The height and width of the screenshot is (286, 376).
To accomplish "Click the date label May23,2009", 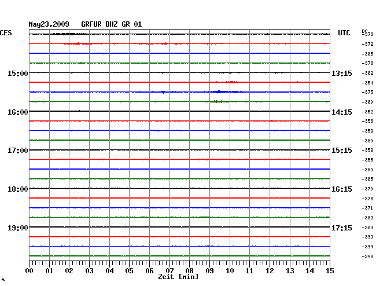I will click(x=49, y=24).
